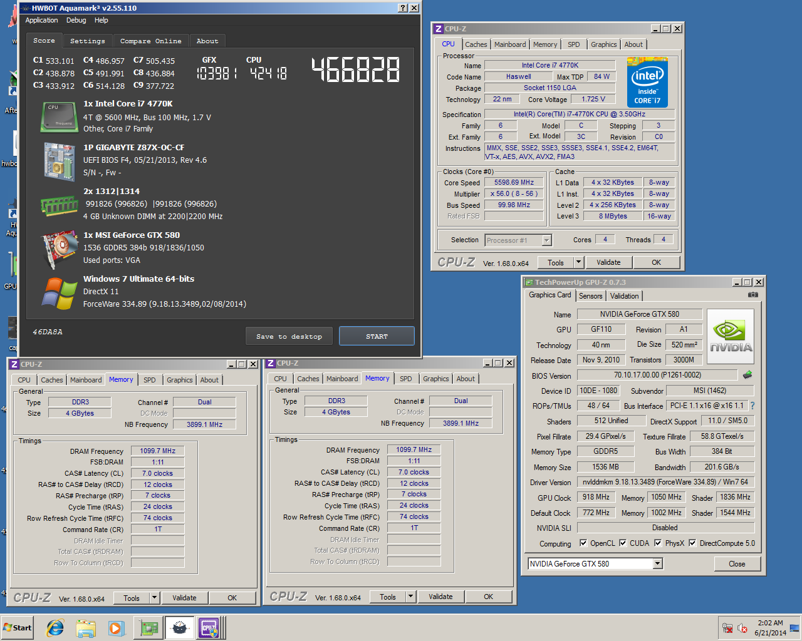Open About tab in Aquamark
802x641 pixels.
[207, 41]
